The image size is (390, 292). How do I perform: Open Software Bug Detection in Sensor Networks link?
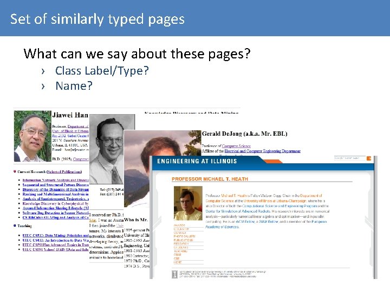[x=55, y=213]
